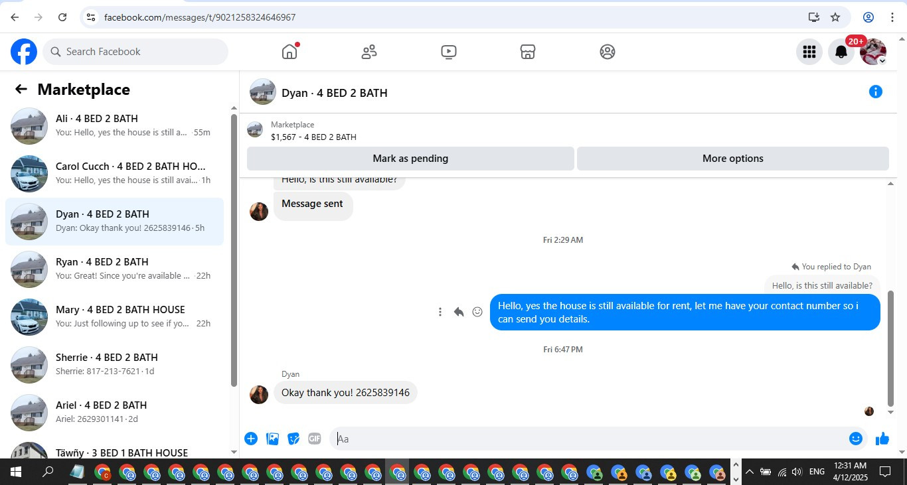Image resolution: width=907 pixels, height=485 pixels.
Task: Check battery status in the system tray
Action: pos(766,472)
